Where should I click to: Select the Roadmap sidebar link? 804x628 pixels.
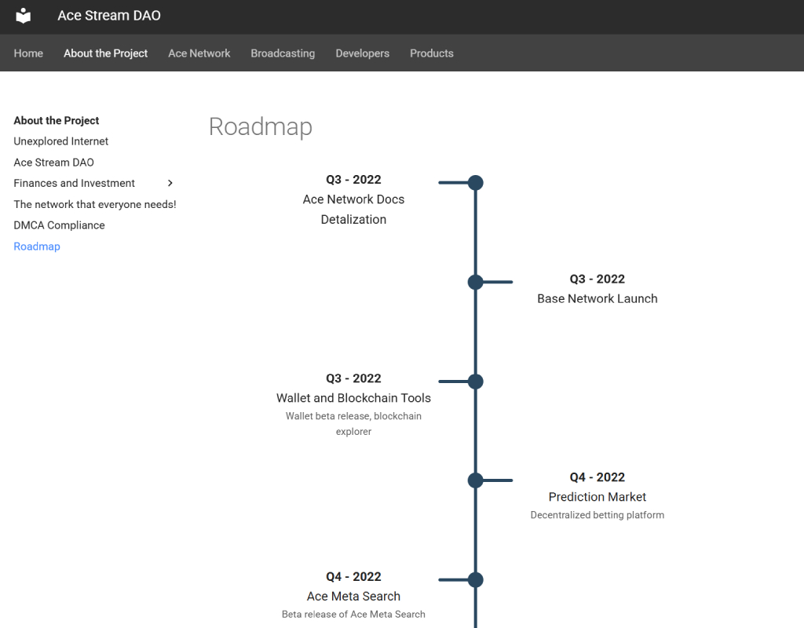click(x=37, y=246)
